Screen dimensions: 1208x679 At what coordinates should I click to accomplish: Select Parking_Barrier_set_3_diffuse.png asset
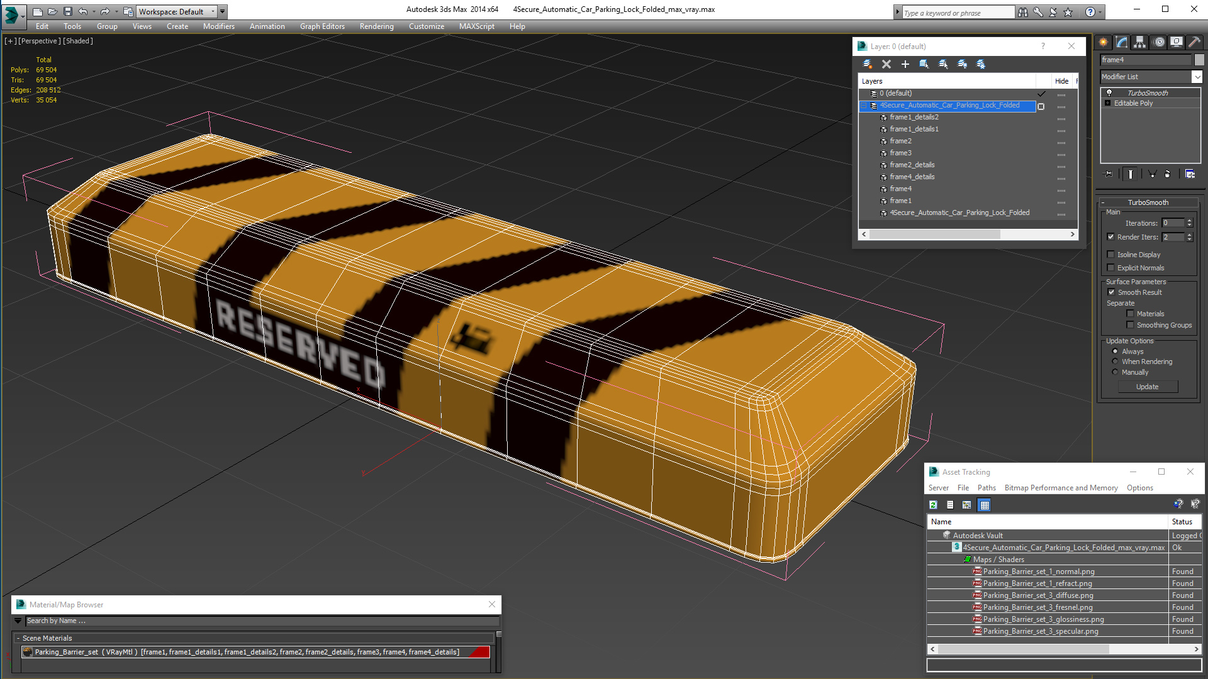pyautogui.click(x=1038, y=595)
